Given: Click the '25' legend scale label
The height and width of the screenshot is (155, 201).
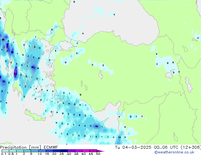Looking at the screenshot, I should pyautogui.click(x=62, y=154).
